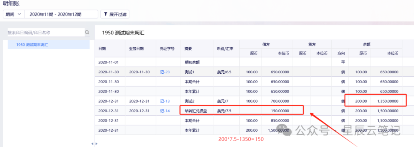Open voucher link 记-13
The image size is (414, 147).
click(165, 101)
